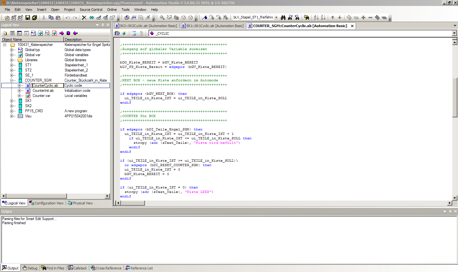This screenshot has width=458, height=272.
Task: Click the plus icon in main toolbar
Action: (363, 18)
